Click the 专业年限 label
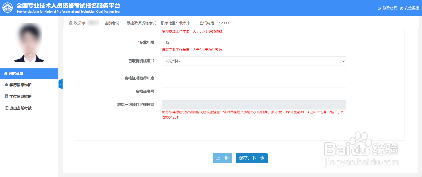The image size is (422, 177). [146, 43]
